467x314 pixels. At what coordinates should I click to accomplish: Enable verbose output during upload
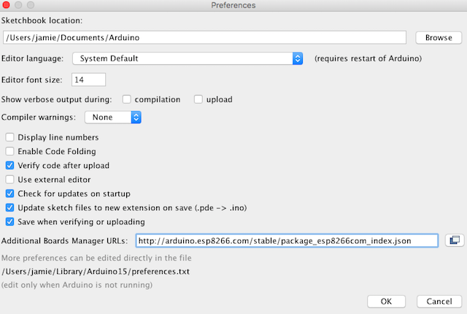(198, 99)
